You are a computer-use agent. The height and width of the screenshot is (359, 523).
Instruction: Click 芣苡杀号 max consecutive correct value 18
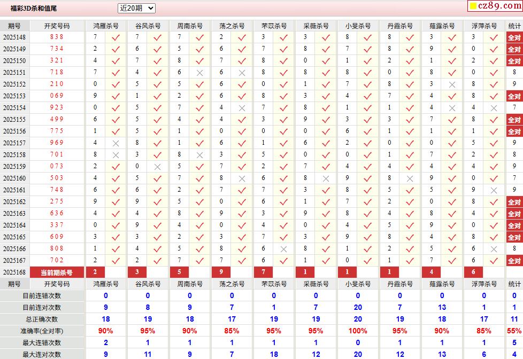pos(274,354)
